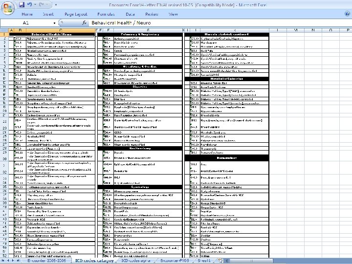The height and width of the screenshot is (264, 352).
Task: Switch to the Page Layout tab
Action: coord(76,14)
